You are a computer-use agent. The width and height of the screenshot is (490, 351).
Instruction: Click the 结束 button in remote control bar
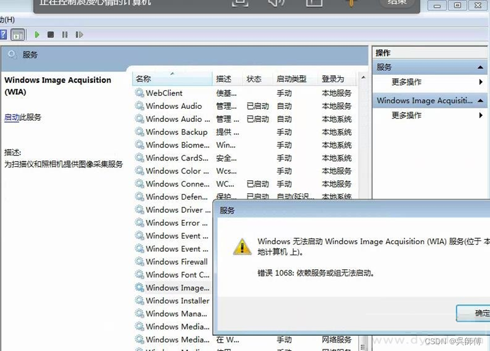point(397,2)
